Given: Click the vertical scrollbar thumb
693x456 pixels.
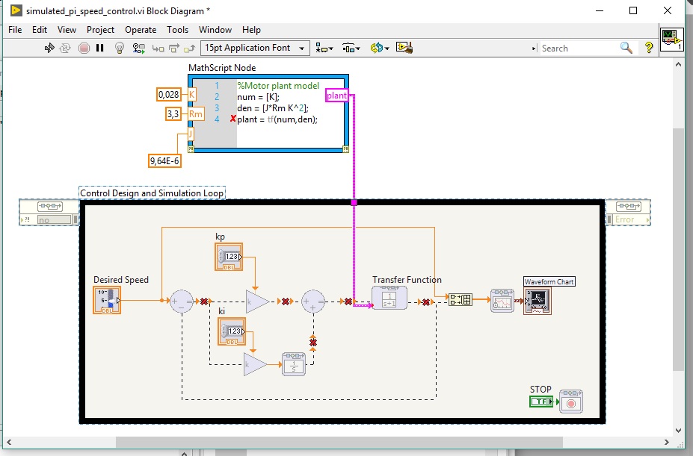Looking at the screenshot, I should (678, 249).
